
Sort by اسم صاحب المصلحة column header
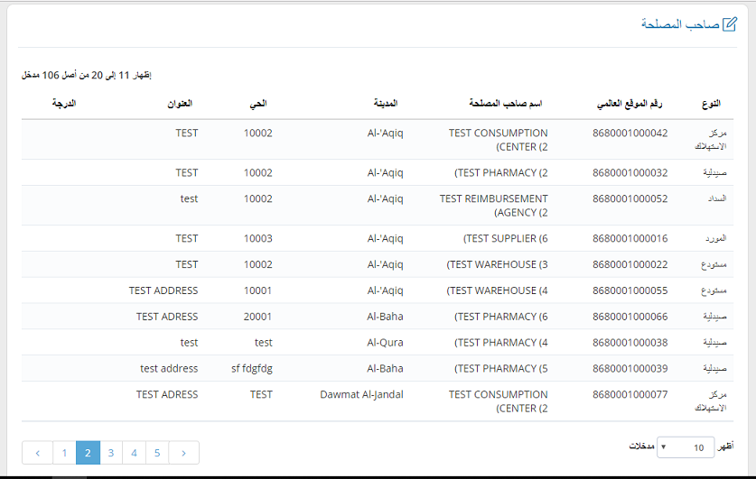[505, 105]
